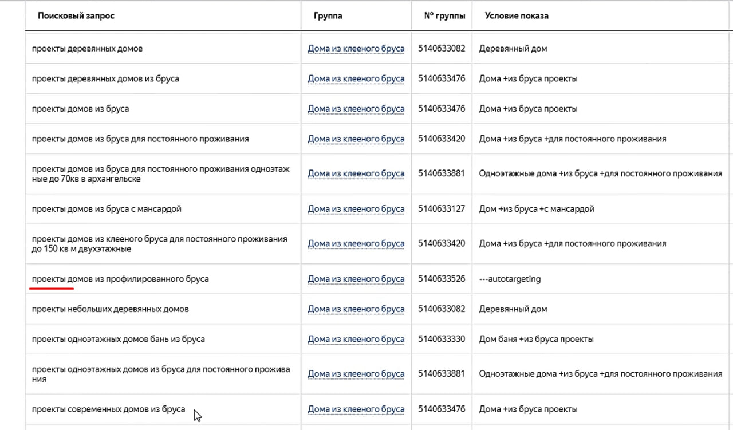Open group link for 'проекты современных домов из бруса'
The height and width of the screenshot is (430, 733).
356,409
